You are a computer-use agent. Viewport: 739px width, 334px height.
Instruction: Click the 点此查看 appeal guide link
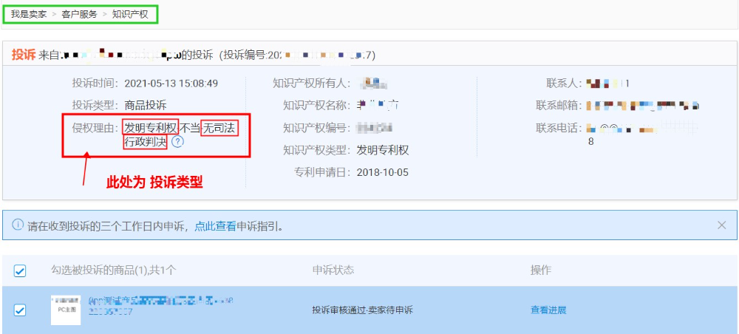215,226
